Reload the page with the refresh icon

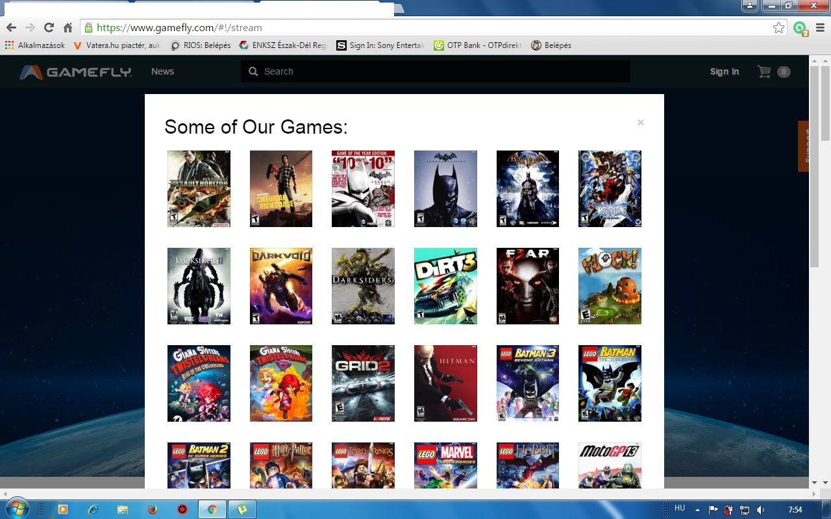click(49, 28)
